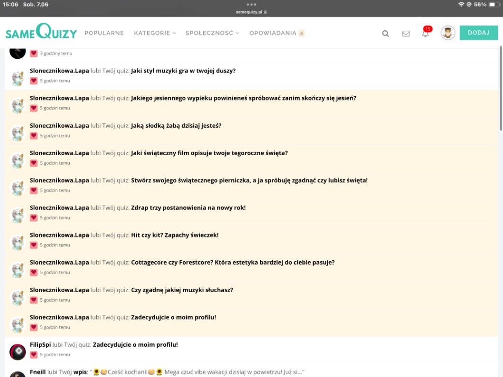Tap the three-dot multitasking control at top
This screenshot has height=377, width=503.
(251, 4)
